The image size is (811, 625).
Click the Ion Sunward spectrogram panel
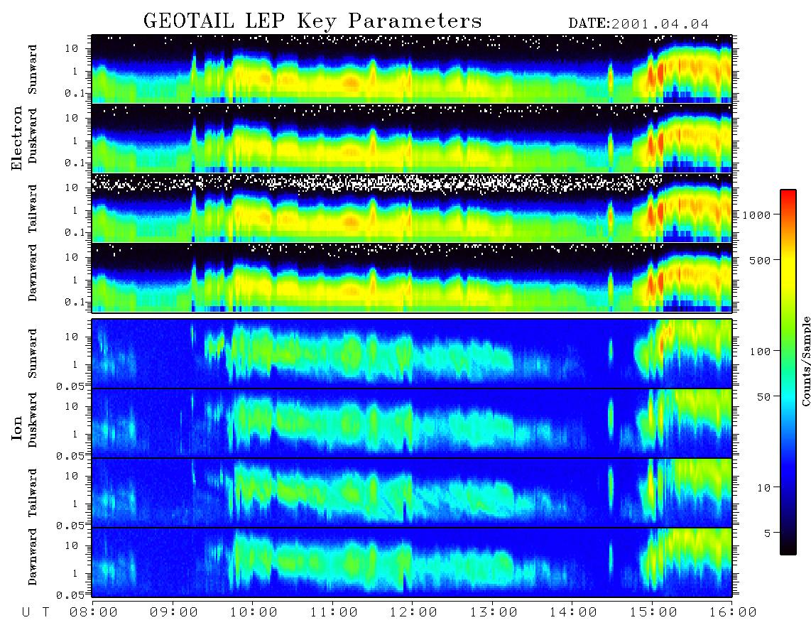(x=412, y=354)
